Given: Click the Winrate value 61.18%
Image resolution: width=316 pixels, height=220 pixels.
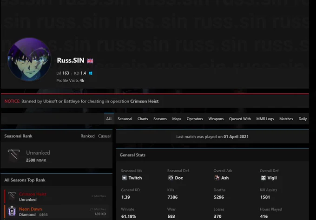Looking at the screenshot, I should tap(129, 216).
